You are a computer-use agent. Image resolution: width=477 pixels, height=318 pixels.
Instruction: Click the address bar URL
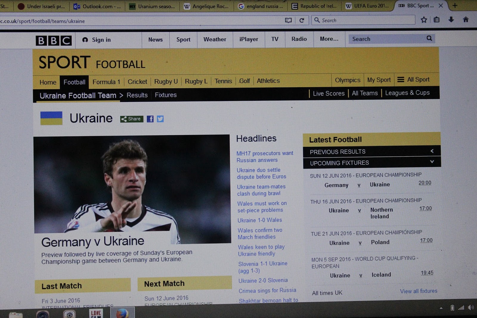click(42, 21)
